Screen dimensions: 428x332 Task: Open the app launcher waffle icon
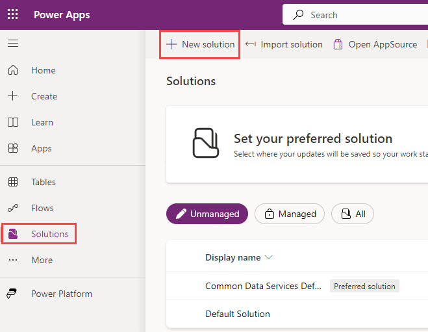click(13, 14)
